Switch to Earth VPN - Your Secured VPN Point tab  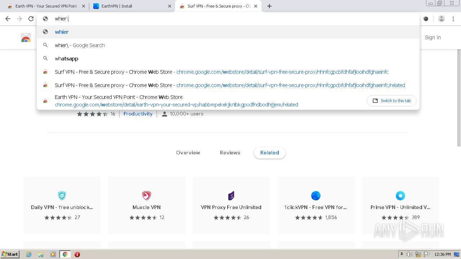[x=46, y=6]
